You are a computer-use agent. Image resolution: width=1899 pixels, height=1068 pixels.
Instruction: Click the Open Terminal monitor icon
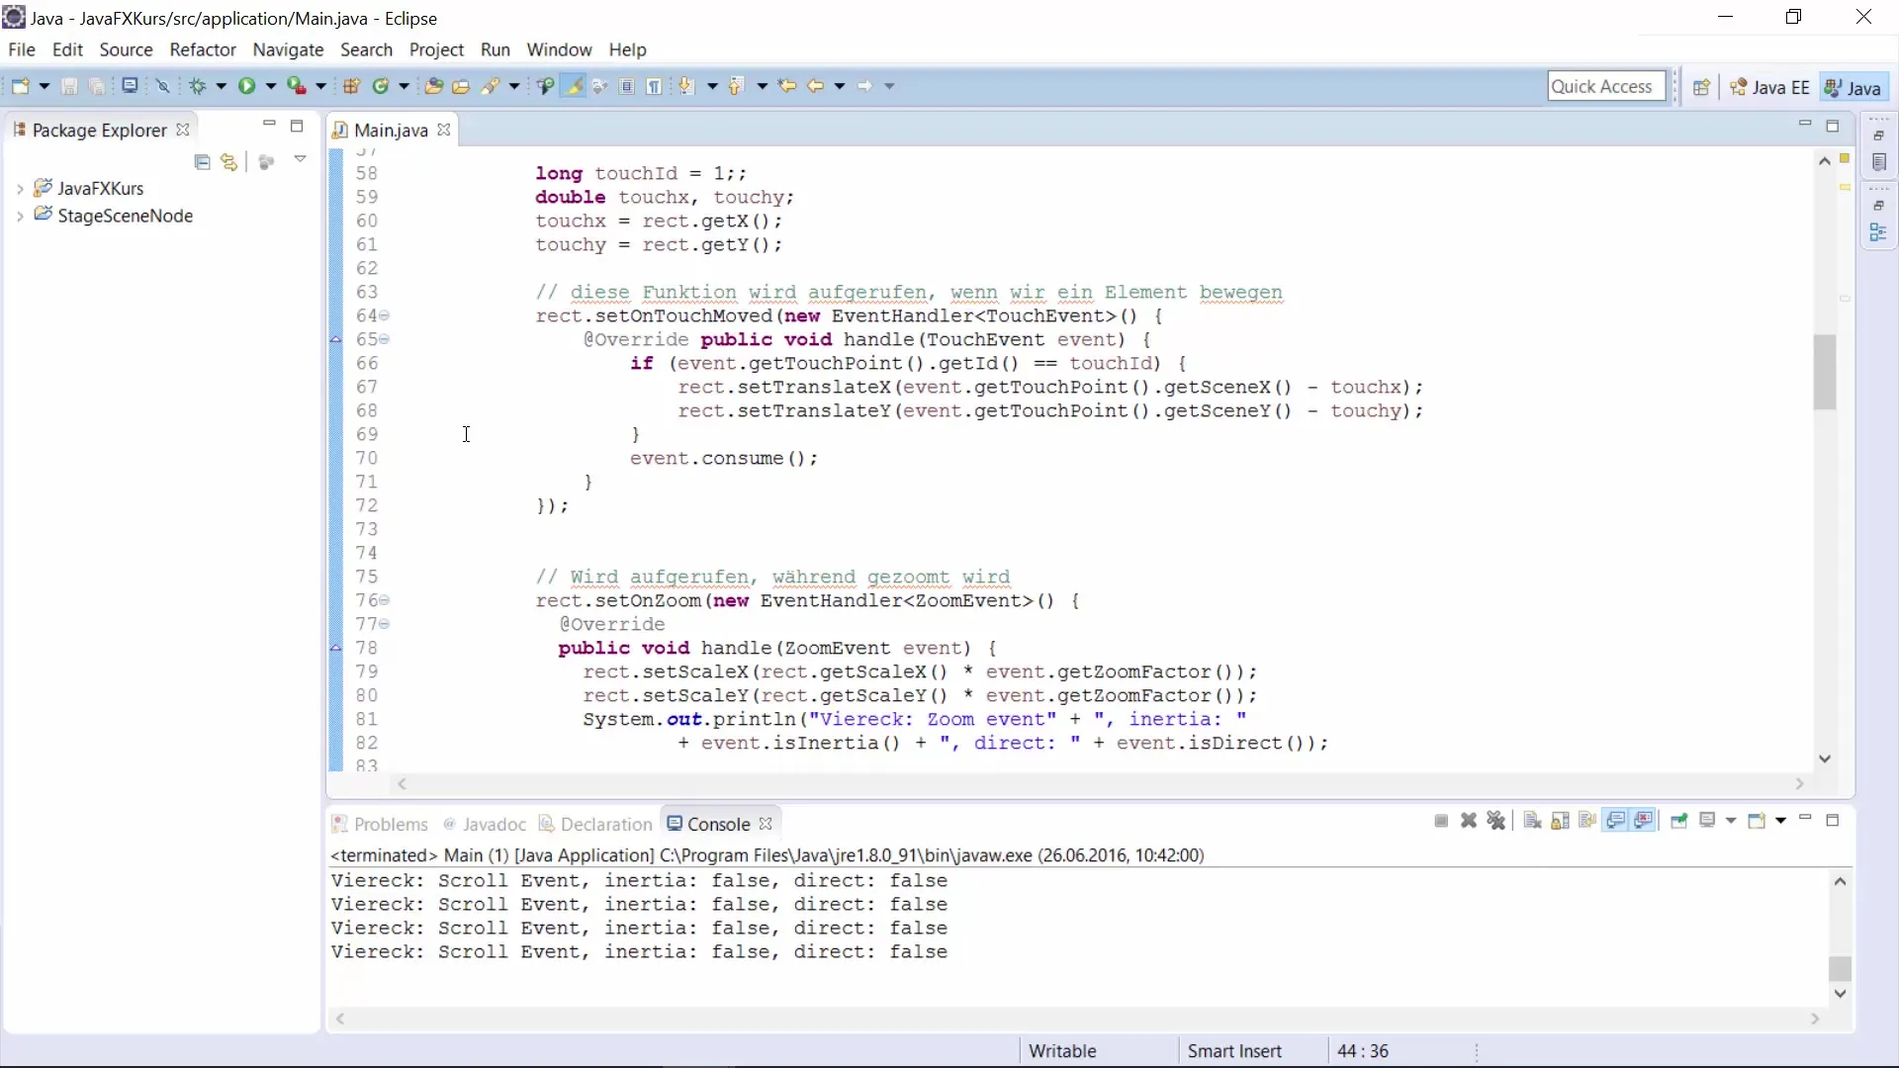click(x=130, y=86)
